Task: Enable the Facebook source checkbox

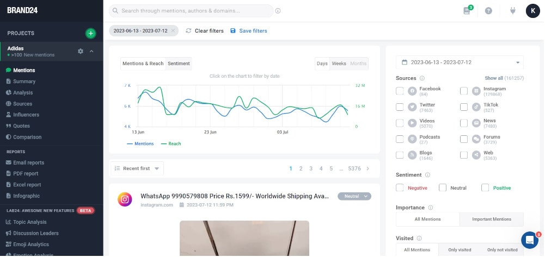Action: [x=400, y=91]
